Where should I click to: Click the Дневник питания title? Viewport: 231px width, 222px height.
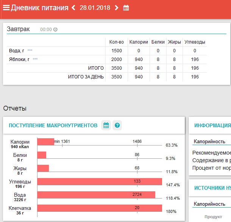point(39,8)
